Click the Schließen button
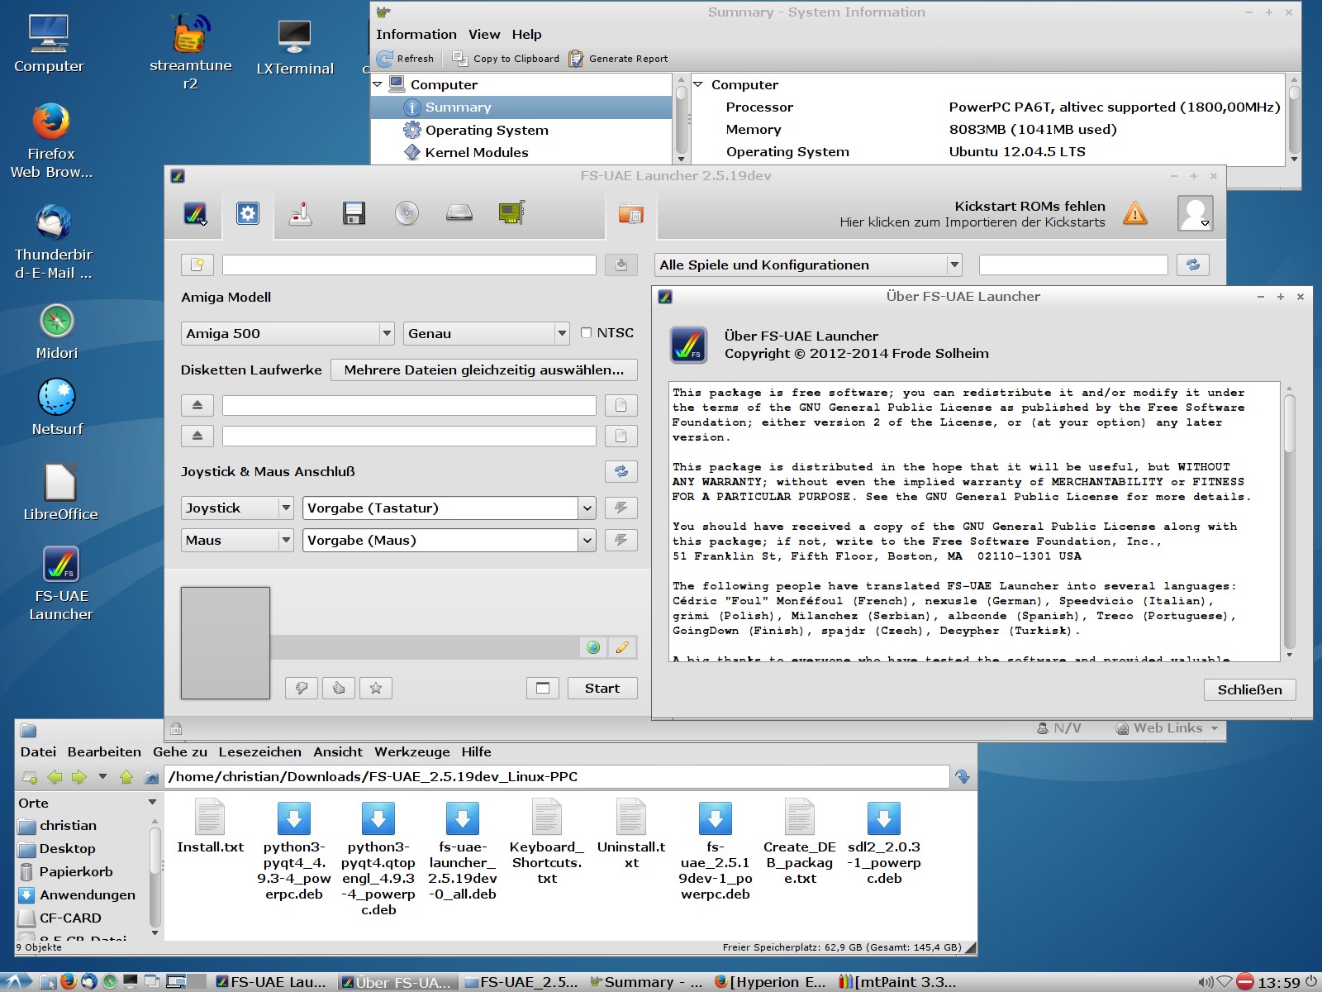 point(1249,689)
